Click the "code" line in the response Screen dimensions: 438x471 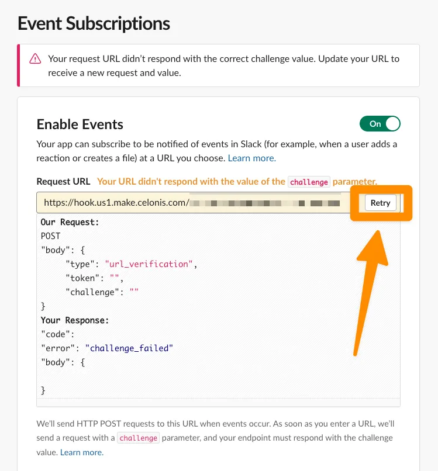56,334
